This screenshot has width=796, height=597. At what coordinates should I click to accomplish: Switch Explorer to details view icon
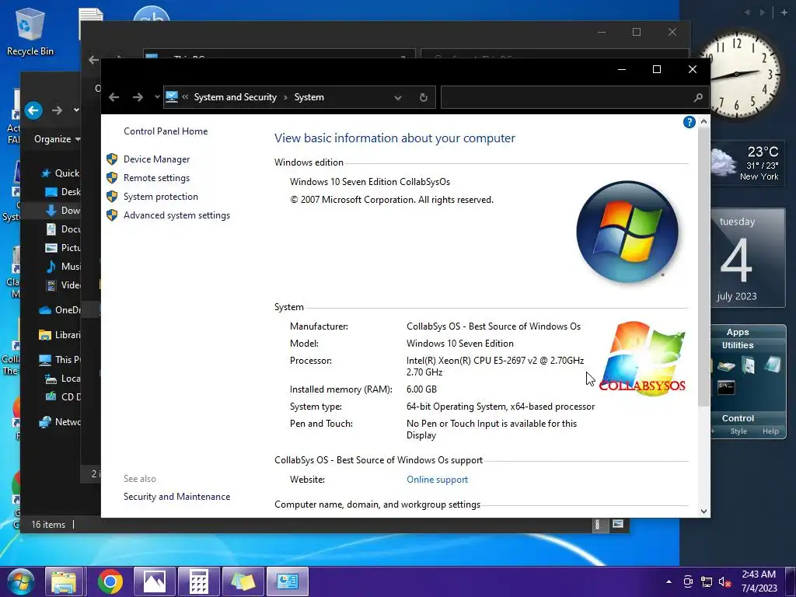[x=599, y=525]
